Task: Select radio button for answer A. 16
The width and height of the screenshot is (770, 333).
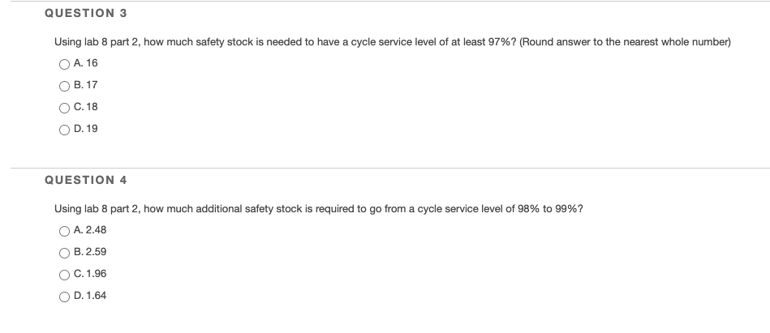Action: (x=64, y=64)
